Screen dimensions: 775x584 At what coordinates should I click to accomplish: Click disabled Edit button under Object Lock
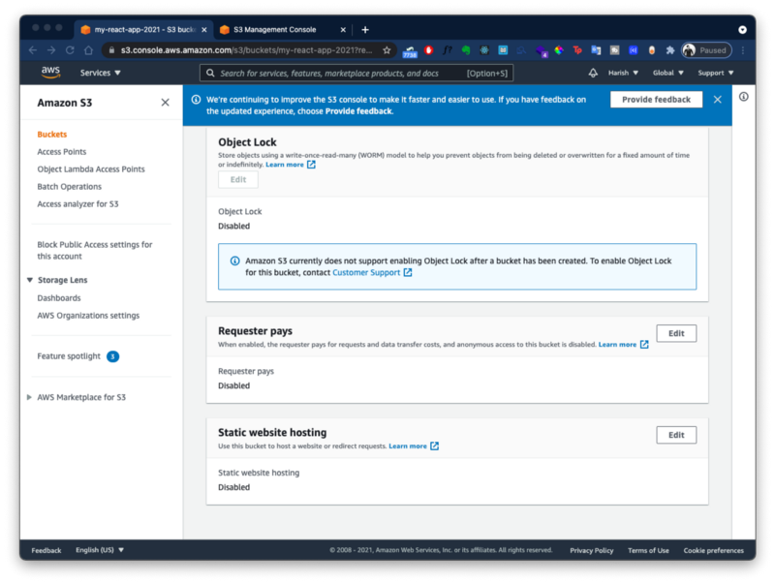(238, 180)
